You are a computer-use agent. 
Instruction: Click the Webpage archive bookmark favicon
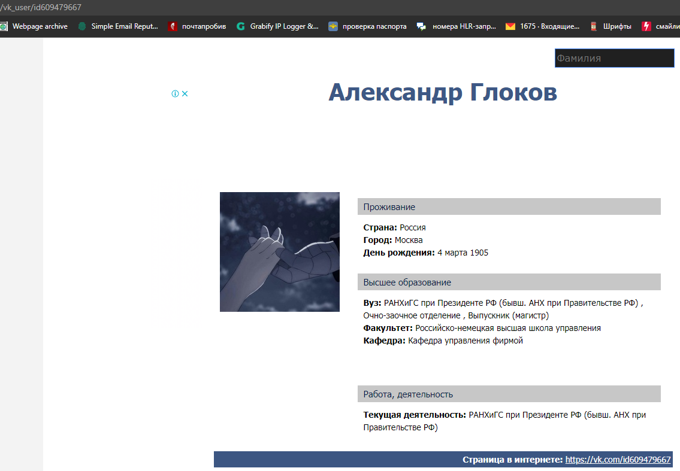(x=4, y=26)
